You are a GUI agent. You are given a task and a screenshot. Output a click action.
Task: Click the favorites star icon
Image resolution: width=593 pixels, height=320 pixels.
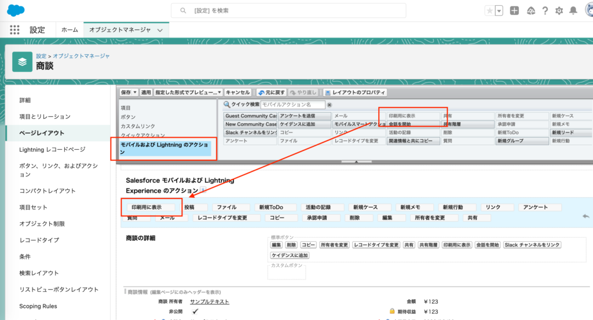coord(489,11)
